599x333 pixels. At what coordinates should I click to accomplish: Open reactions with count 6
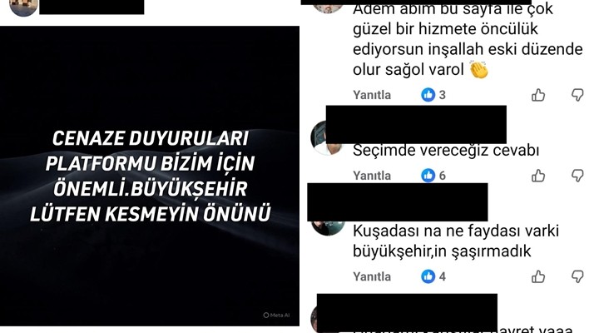tap(433, 176)
